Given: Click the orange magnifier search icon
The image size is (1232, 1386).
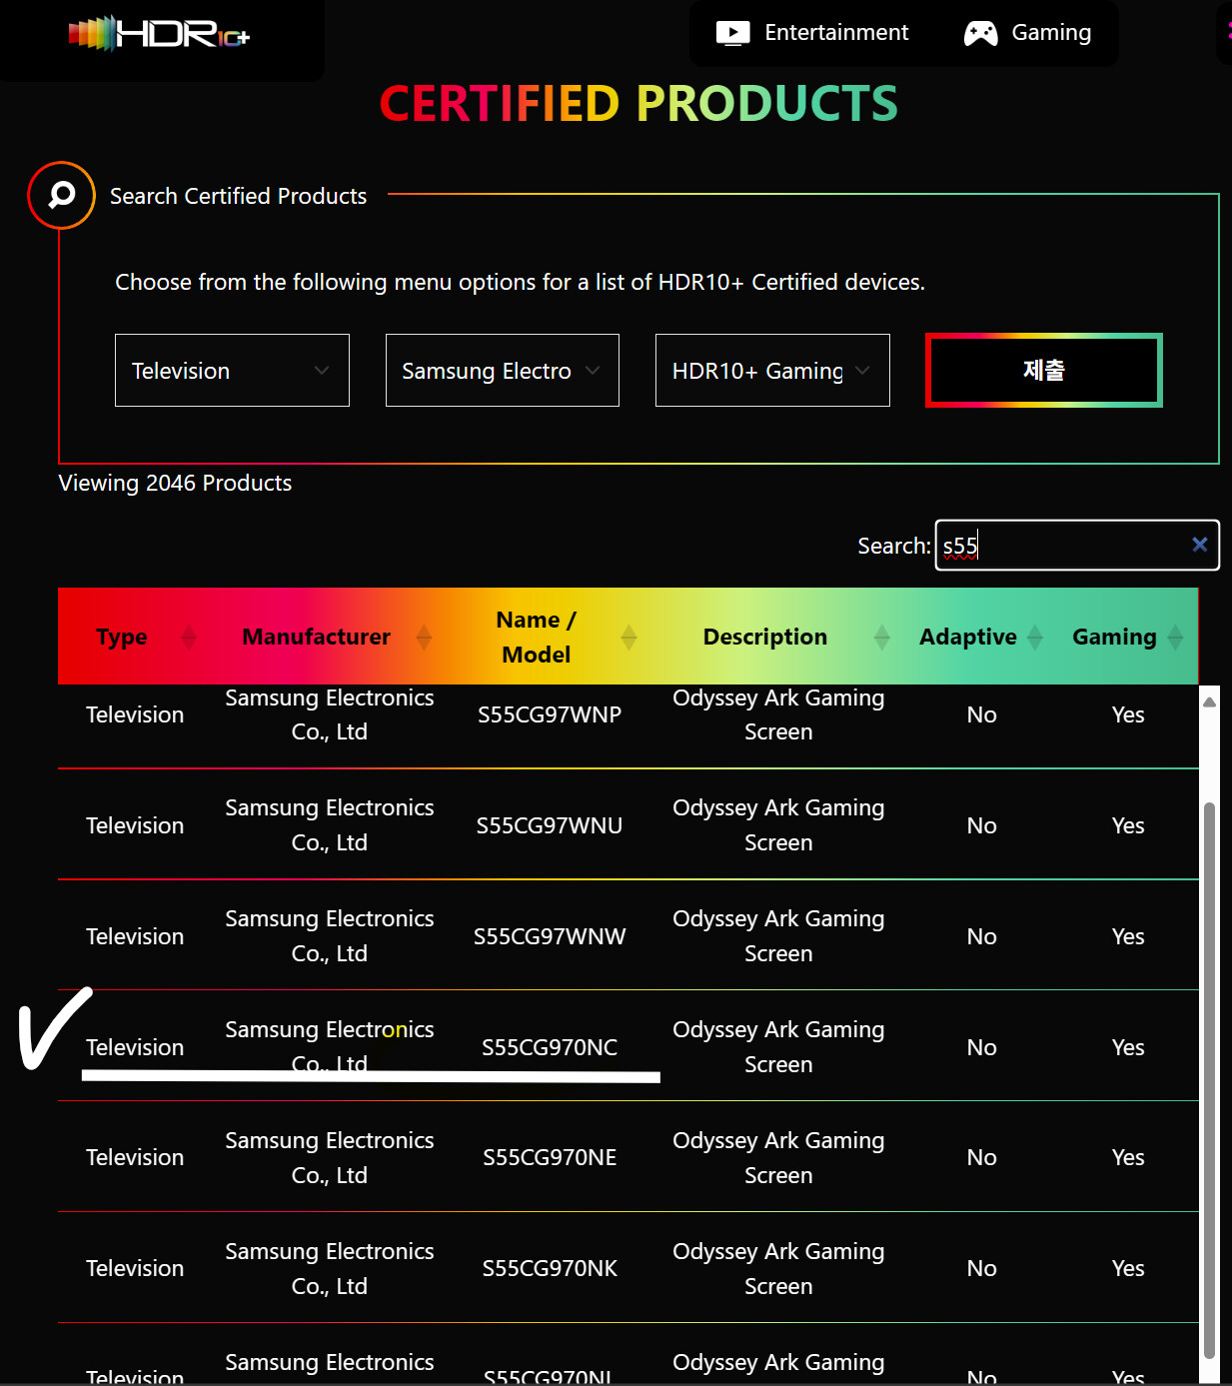Looking at the screenshot, I should [62, 195].
